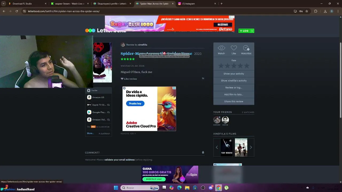The height and width of the screenshot is (192, 342).
Task: Switch to seapeer Stream tab
Action: coord(70,4)
